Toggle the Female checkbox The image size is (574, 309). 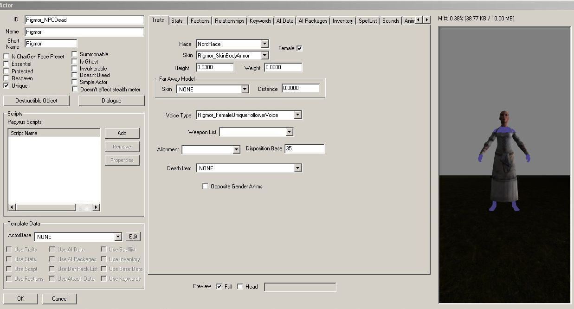(x=299, y=48)
